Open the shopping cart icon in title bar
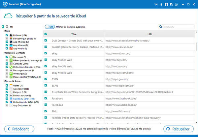The width and height of the screenshot is (198, 137). point(156,4)
